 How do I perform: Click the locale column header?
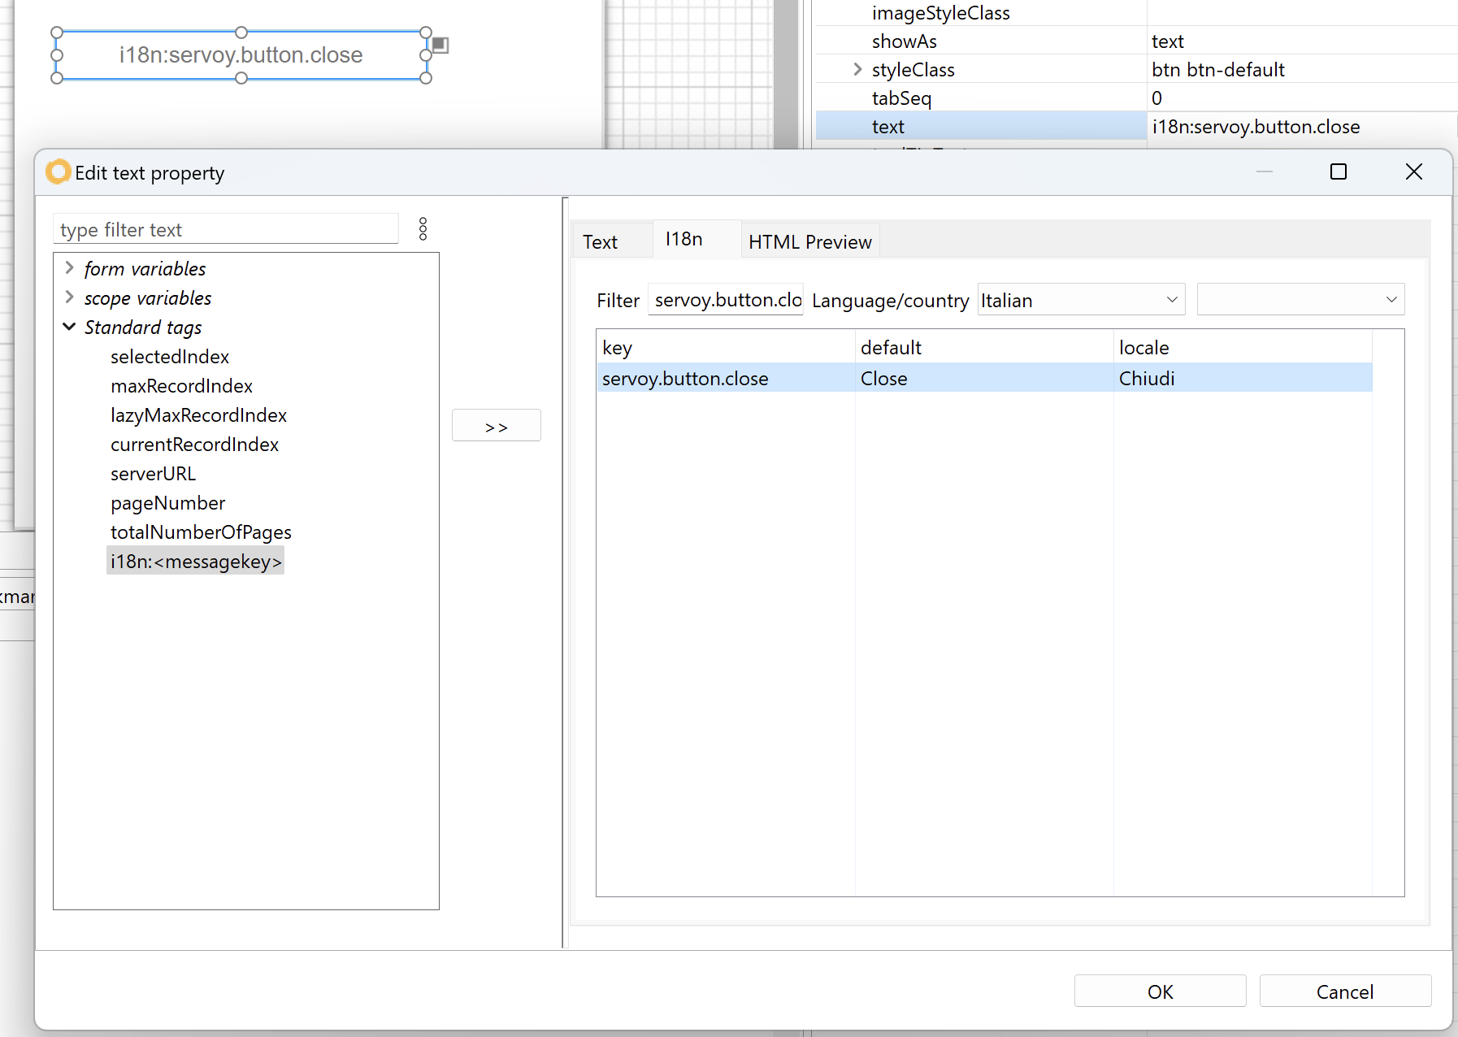[x=1243, y=347]
